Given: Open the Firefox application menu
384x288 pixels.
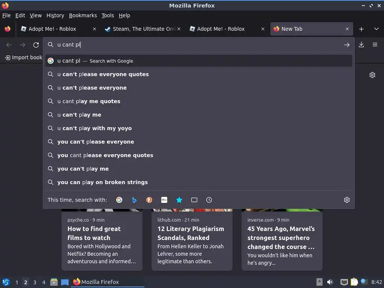Looking at the screenshot, I should (375, 45).
